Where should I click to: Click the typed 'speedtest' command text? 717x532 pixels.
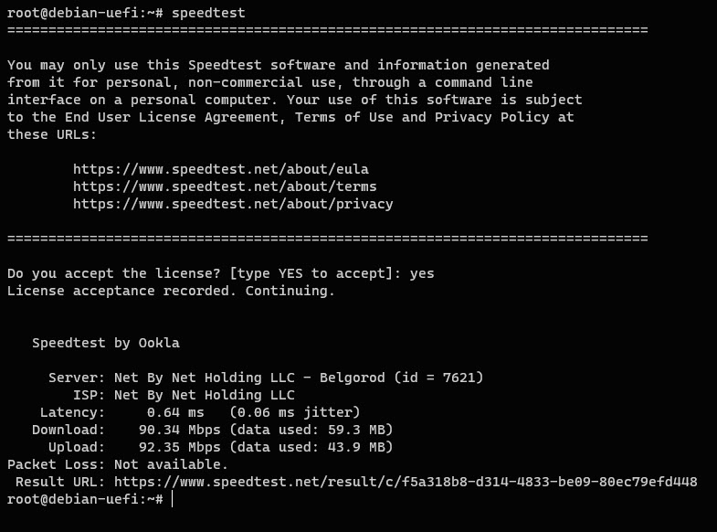[208, 13]
